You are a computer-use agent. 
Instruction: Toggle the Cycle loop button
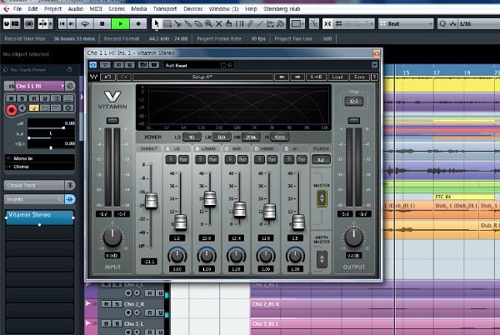click(x=85, y=23)
